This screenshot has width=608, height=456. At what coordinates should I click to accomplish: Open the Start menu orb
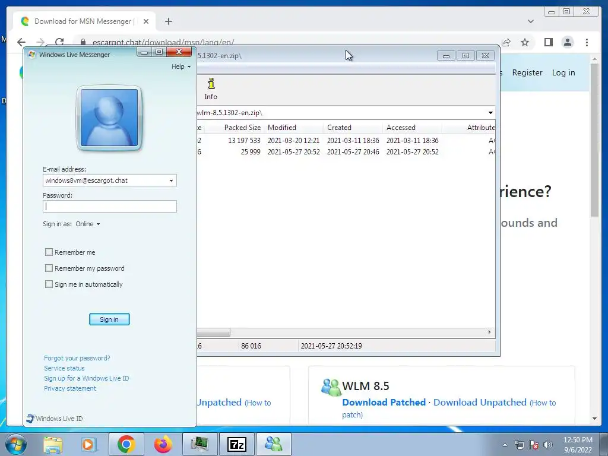pos(16,444)
